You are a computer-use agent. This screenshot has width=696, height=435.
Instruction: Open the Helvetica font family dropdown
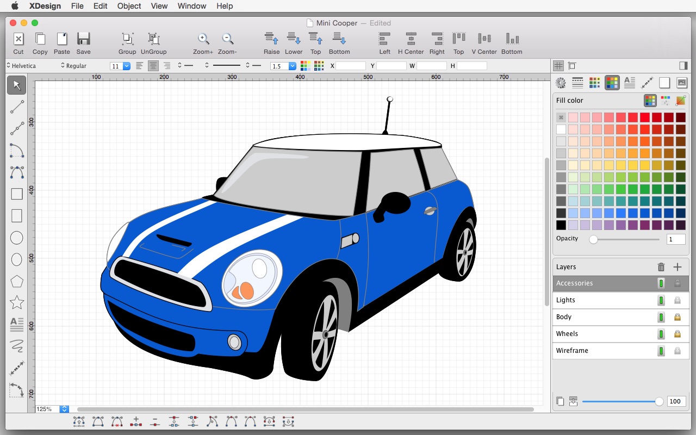point(22,66)
